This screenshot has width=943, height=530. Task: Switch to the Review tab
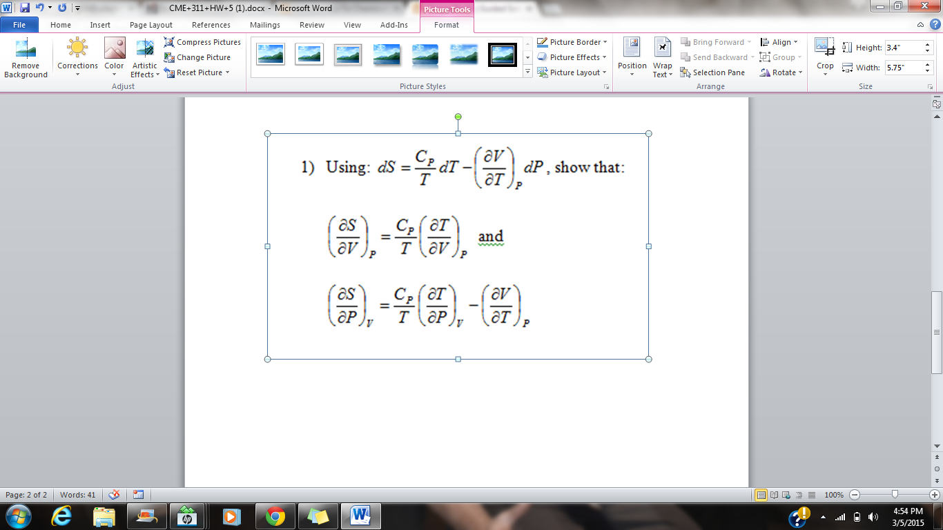pyautogui.click(x=311, y=25)
